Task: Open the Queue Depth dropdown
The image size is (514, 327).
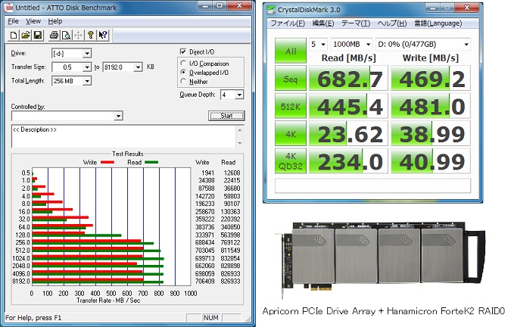Action: pyautogui.click(x=239, y=95)
